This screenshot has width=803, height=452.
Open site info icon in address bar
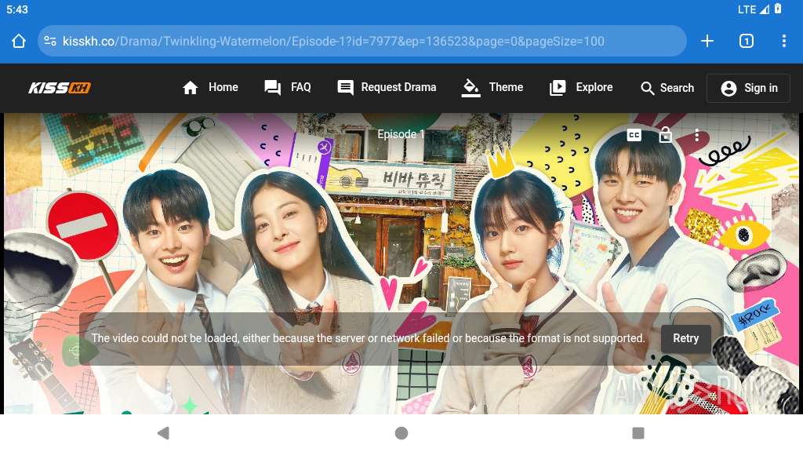tap(50, 41)
